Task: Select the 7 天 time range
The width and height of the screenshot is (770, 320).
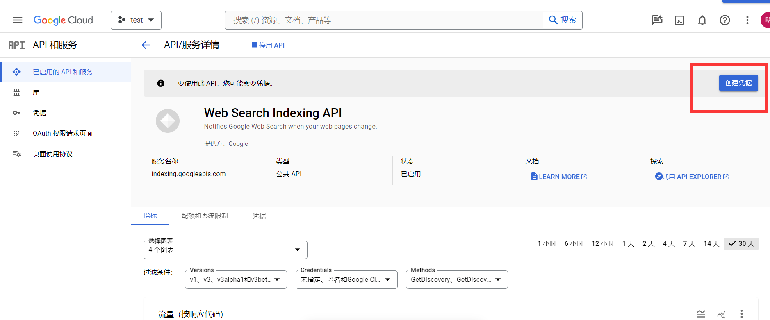Action: (x=689, y=244)
